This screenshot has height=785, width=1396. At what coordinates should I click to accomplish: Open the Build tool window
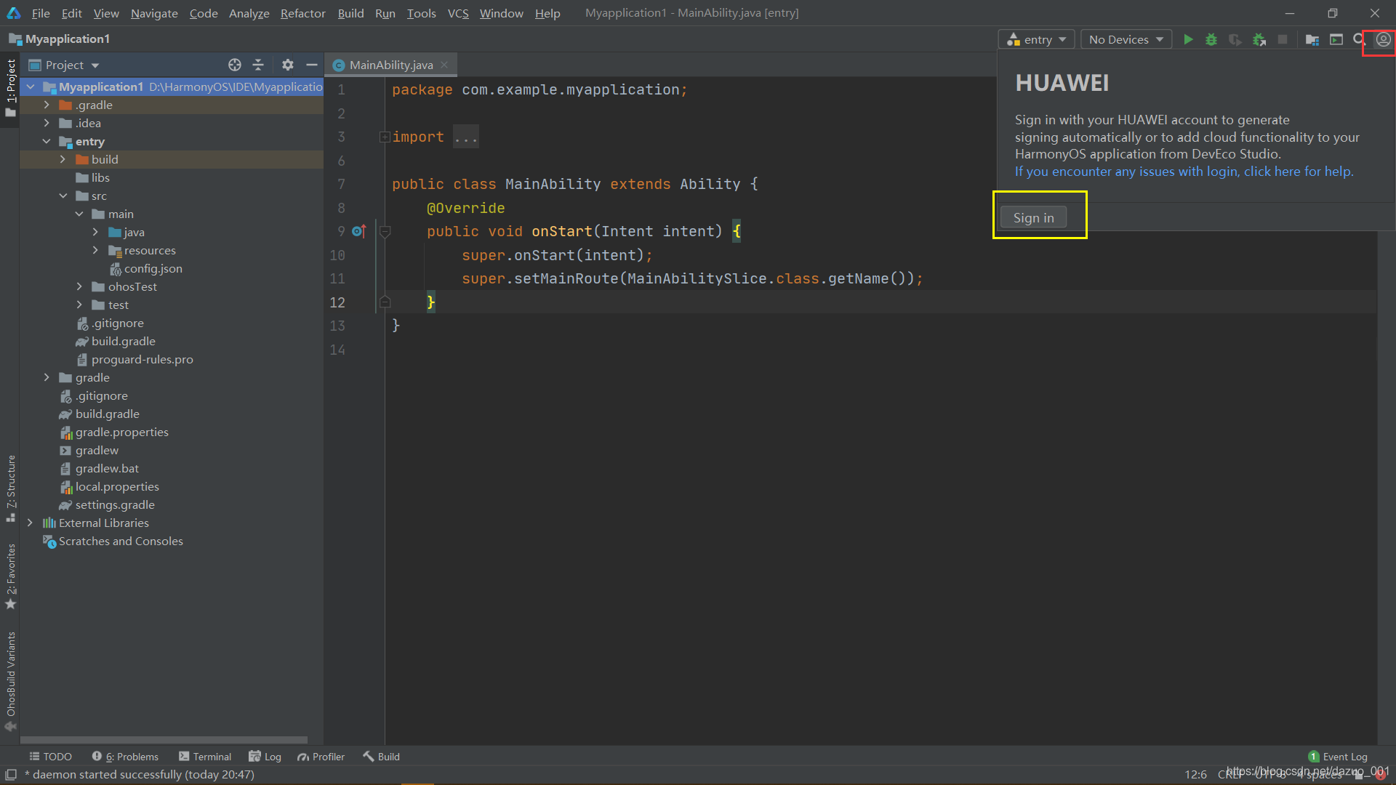click(382, 757)
